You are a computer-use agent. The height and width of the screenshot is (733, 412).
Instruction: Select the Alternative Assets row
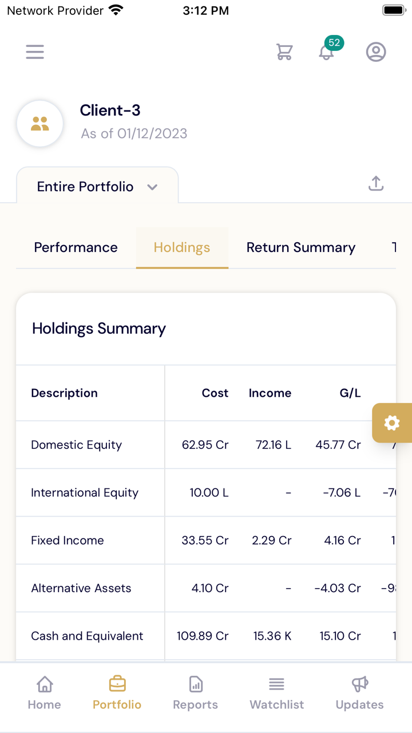81,588
